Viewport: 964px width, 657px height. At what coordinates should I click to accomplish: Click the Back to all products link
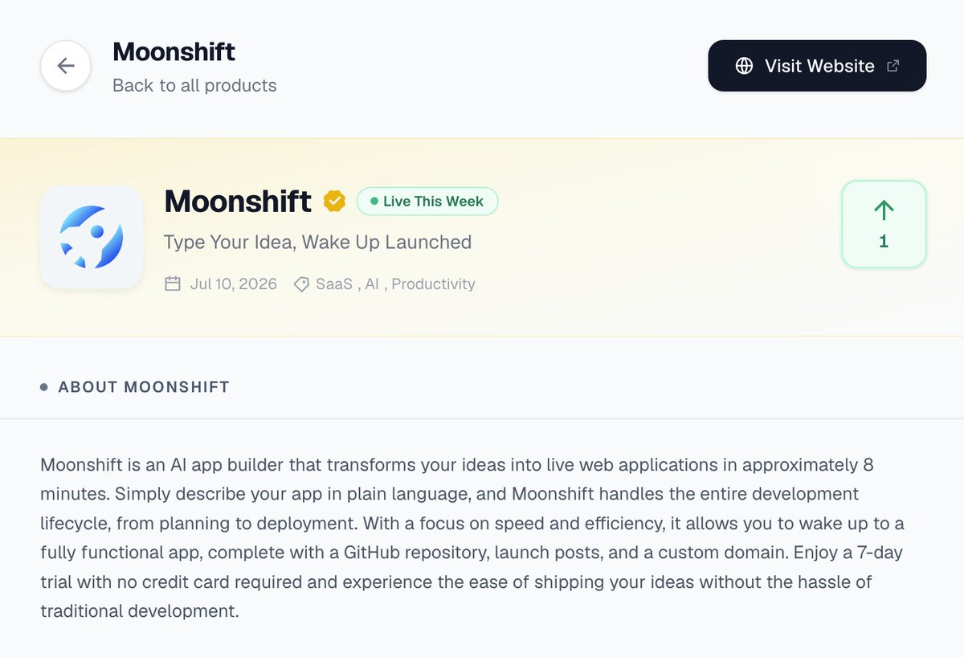coord(194,85)
